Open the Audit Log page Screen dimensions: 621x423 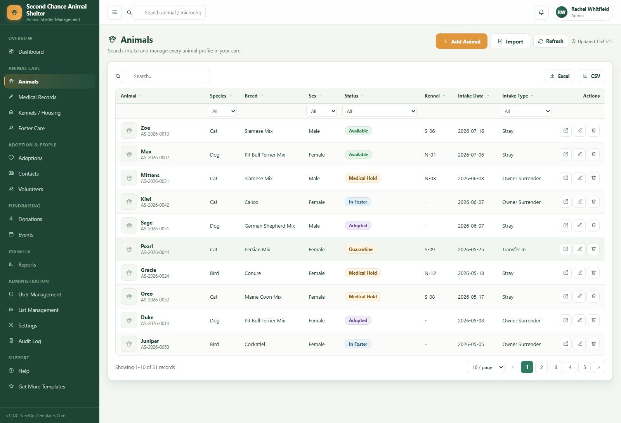50,341
